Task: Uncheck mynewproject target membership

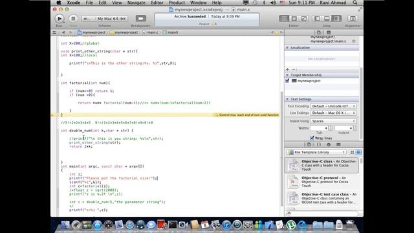Action: [287, 80]
